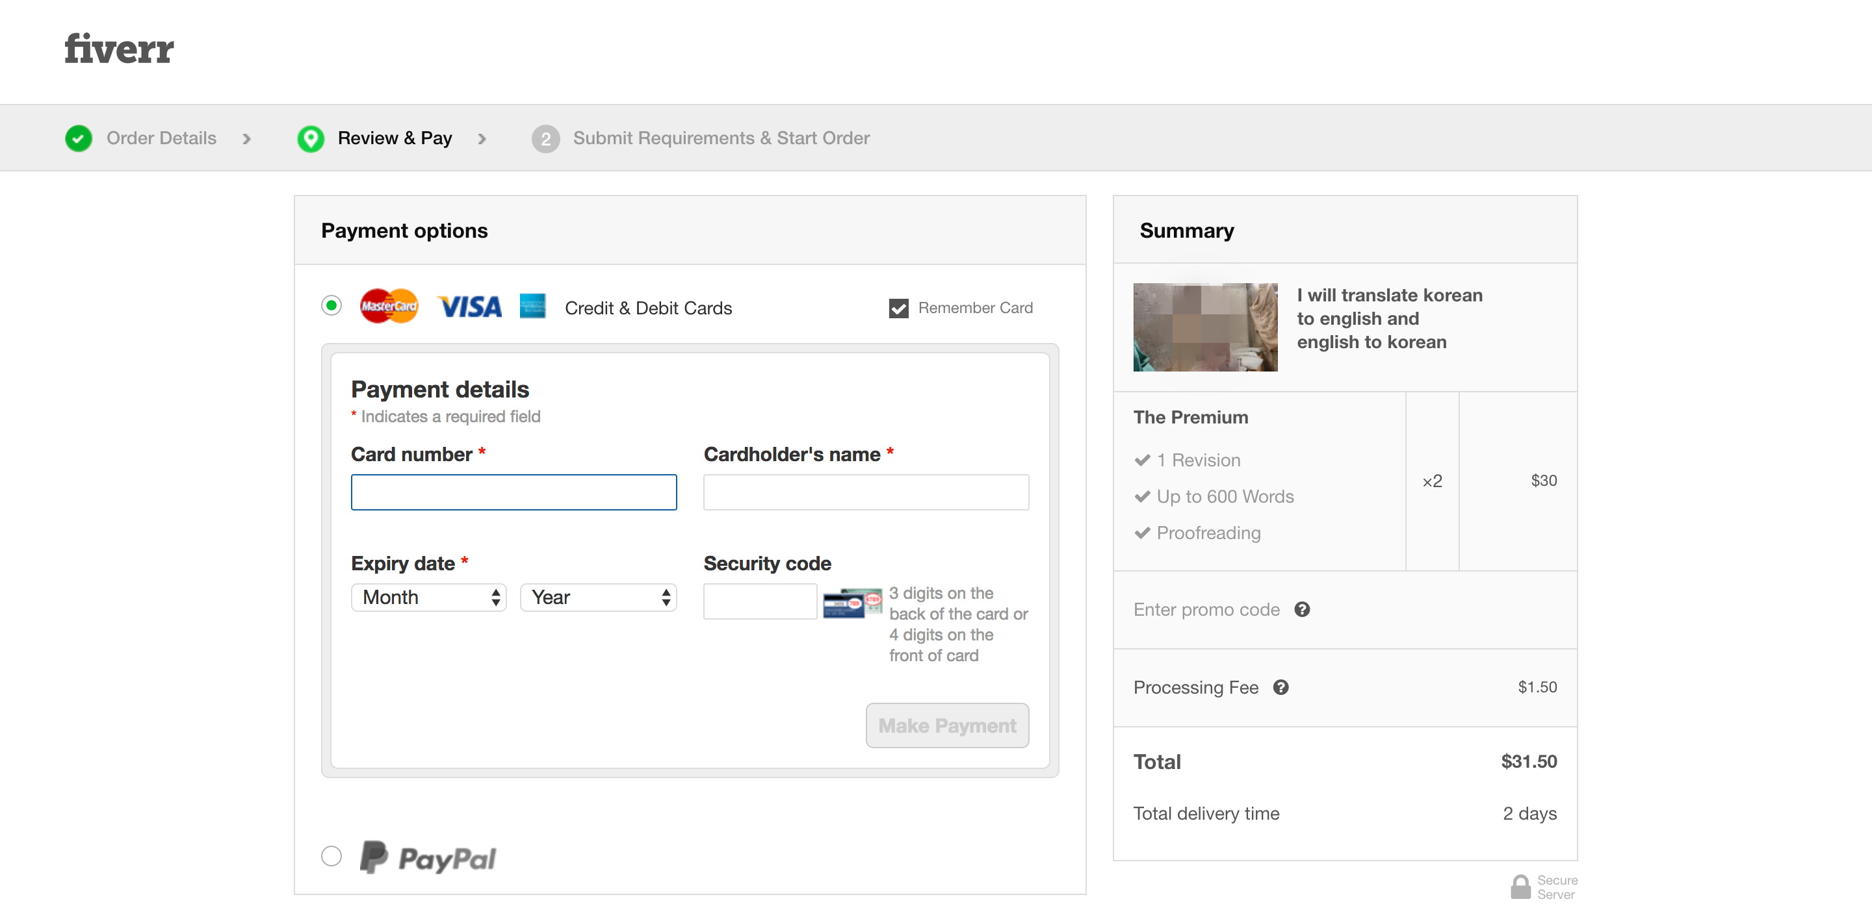
Task: Click the chevron after Order Details
Action: coord(247,139)
